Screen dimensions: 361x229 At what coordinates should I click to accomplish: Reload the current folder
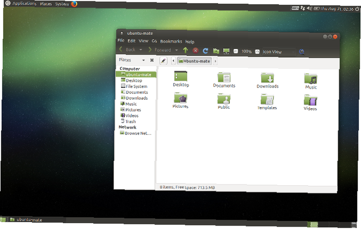click(205, 50)
